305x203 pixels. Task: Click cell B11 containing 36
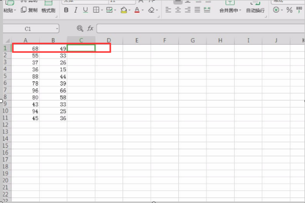point(53,118)
